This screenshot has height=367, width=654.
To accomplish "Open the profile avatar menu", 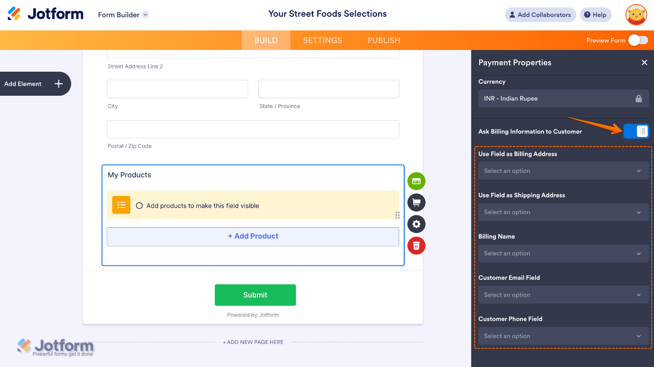I will [636, 15].
